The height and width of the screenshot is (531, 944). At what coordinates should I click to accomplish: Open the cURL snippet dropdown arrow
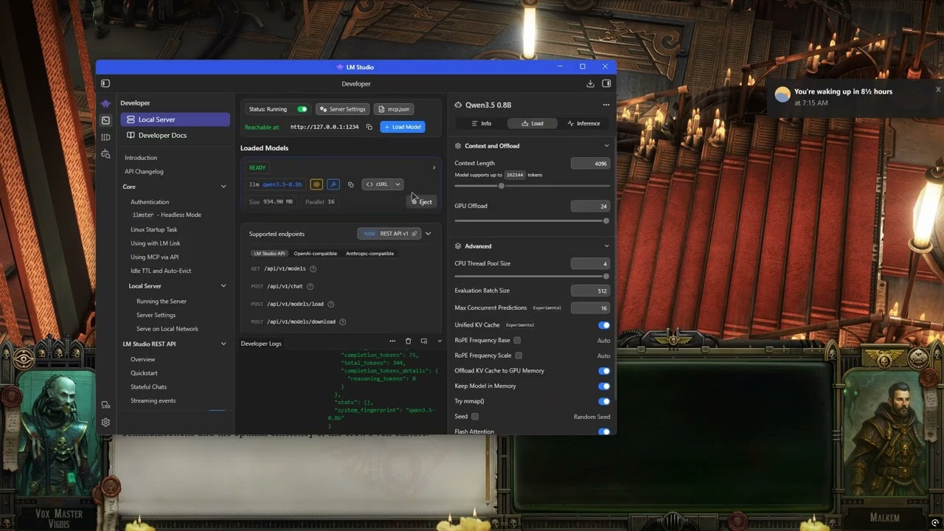click(x=398, y=184)
